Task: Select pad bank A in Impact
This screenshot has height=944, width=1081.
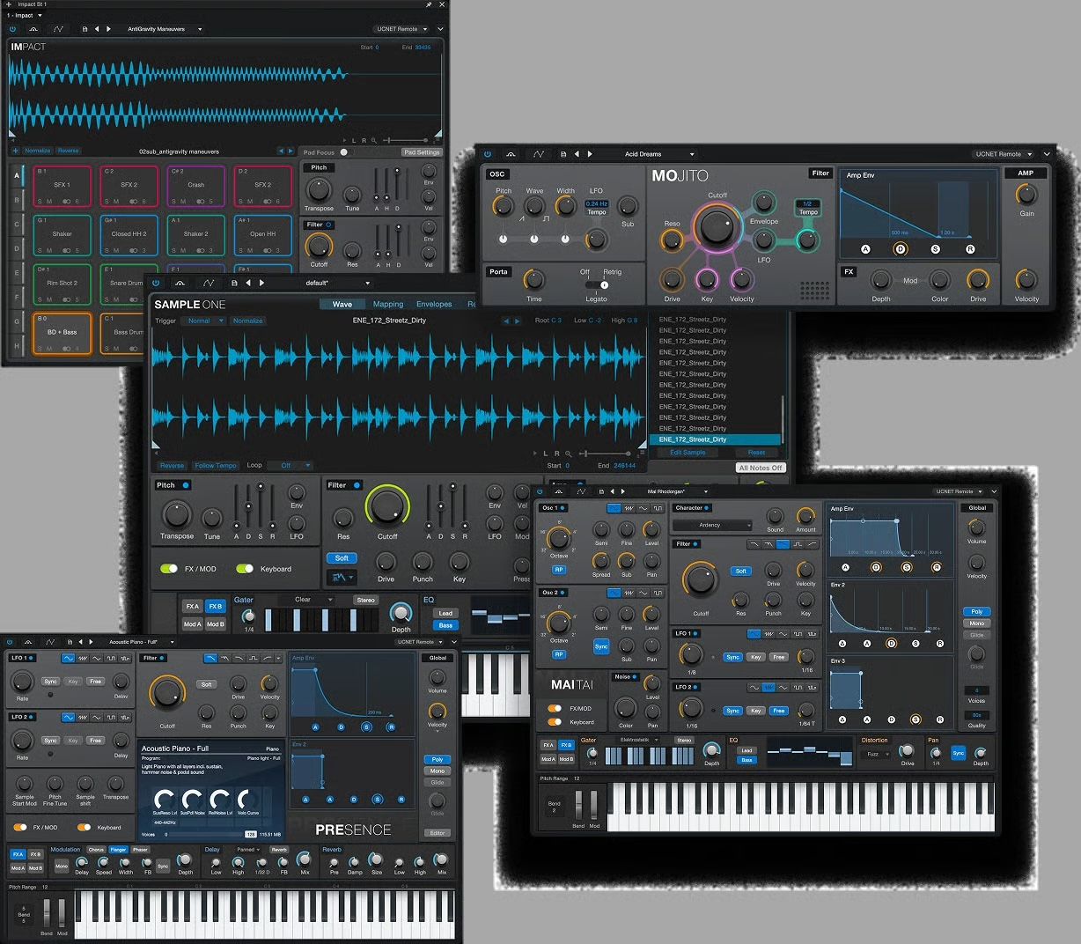Action: tap(16, 175)
